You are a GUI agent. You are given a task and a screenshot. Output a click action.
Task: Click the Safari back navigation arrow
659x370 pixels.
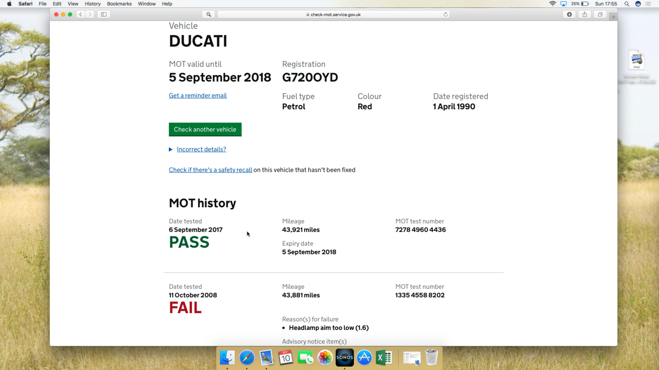81,14
